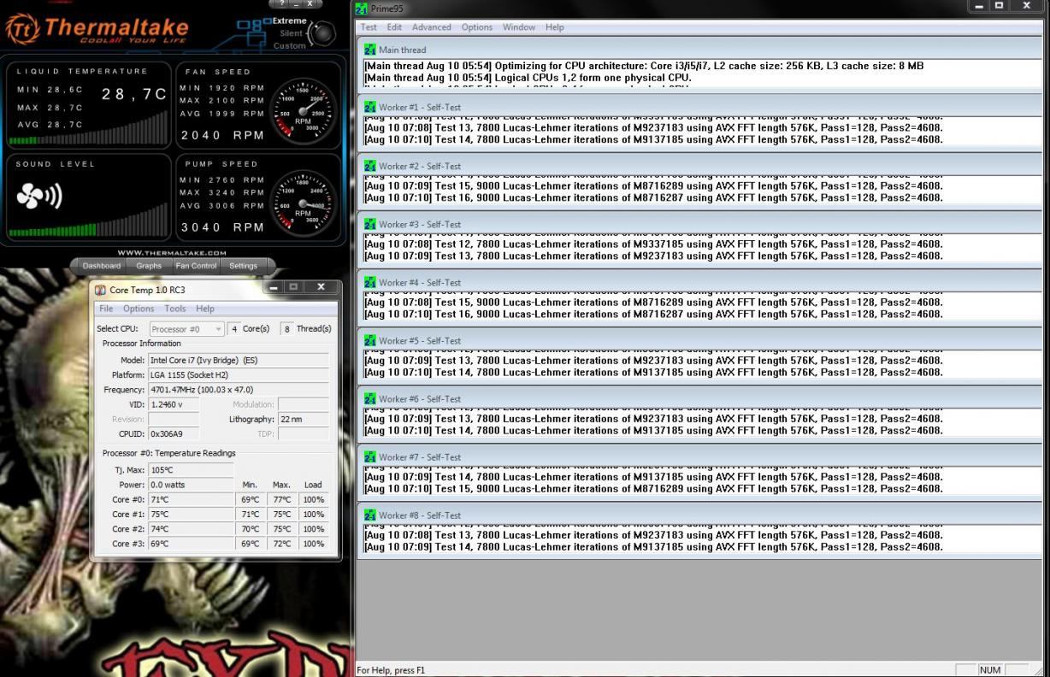Viewport: 1050px width, 677px height.
Task: Click the Worker #1 Self-Test window icon
Action: click(369, 108)
